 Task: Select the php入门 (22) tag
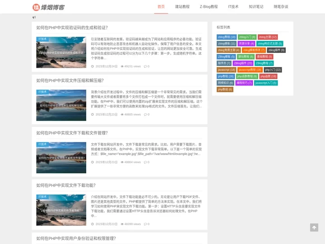coord(273,70)
